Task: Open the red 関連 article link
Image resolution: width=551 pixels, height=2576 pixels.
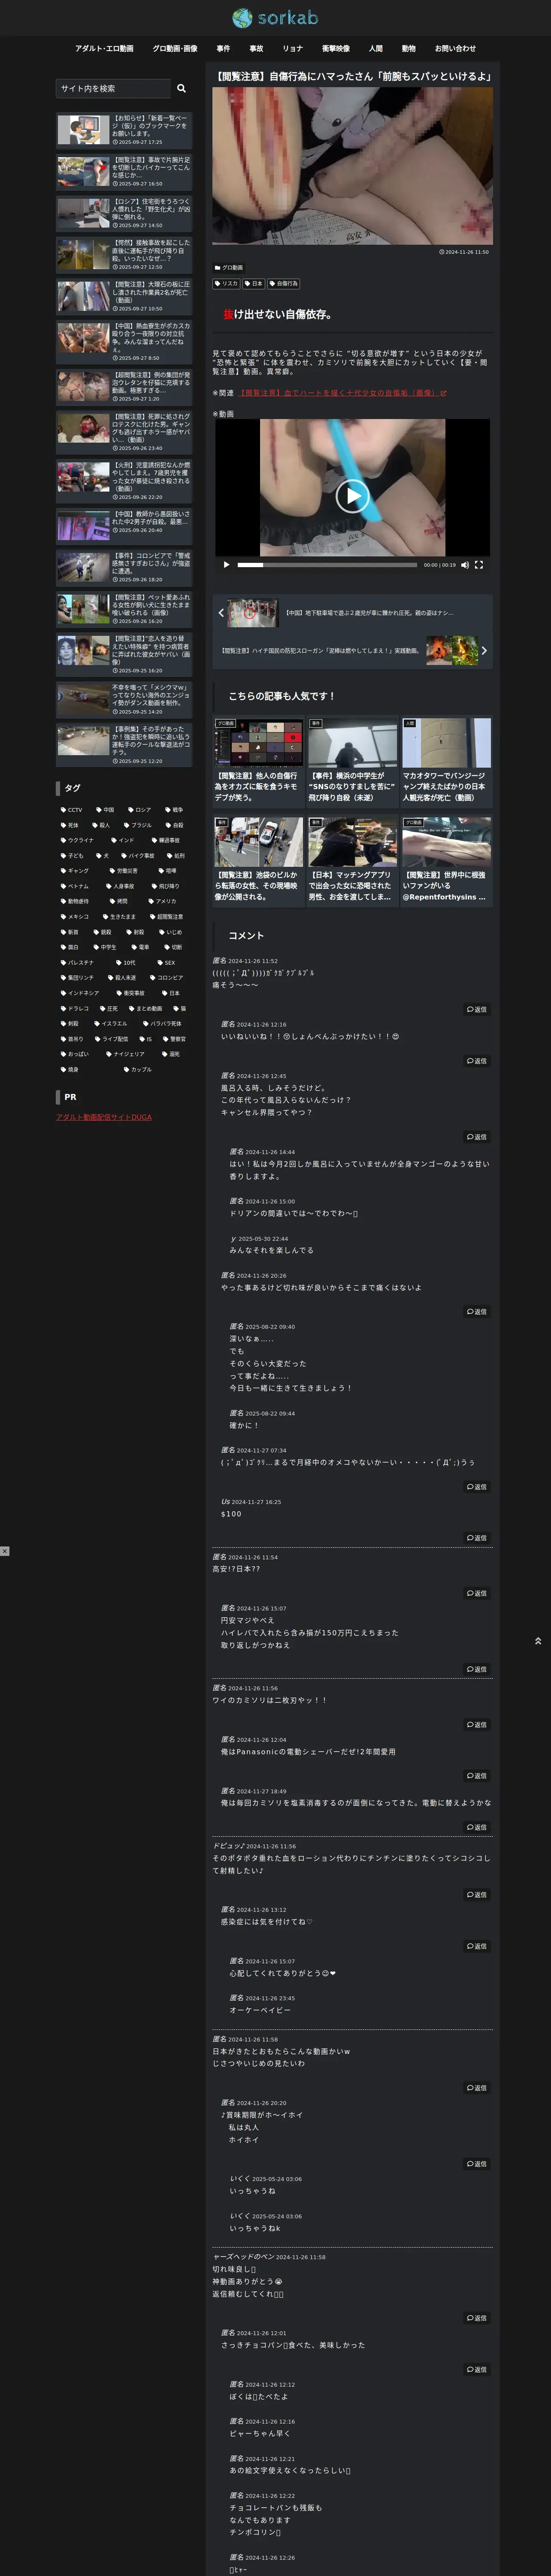Action: tap(343, 393)
